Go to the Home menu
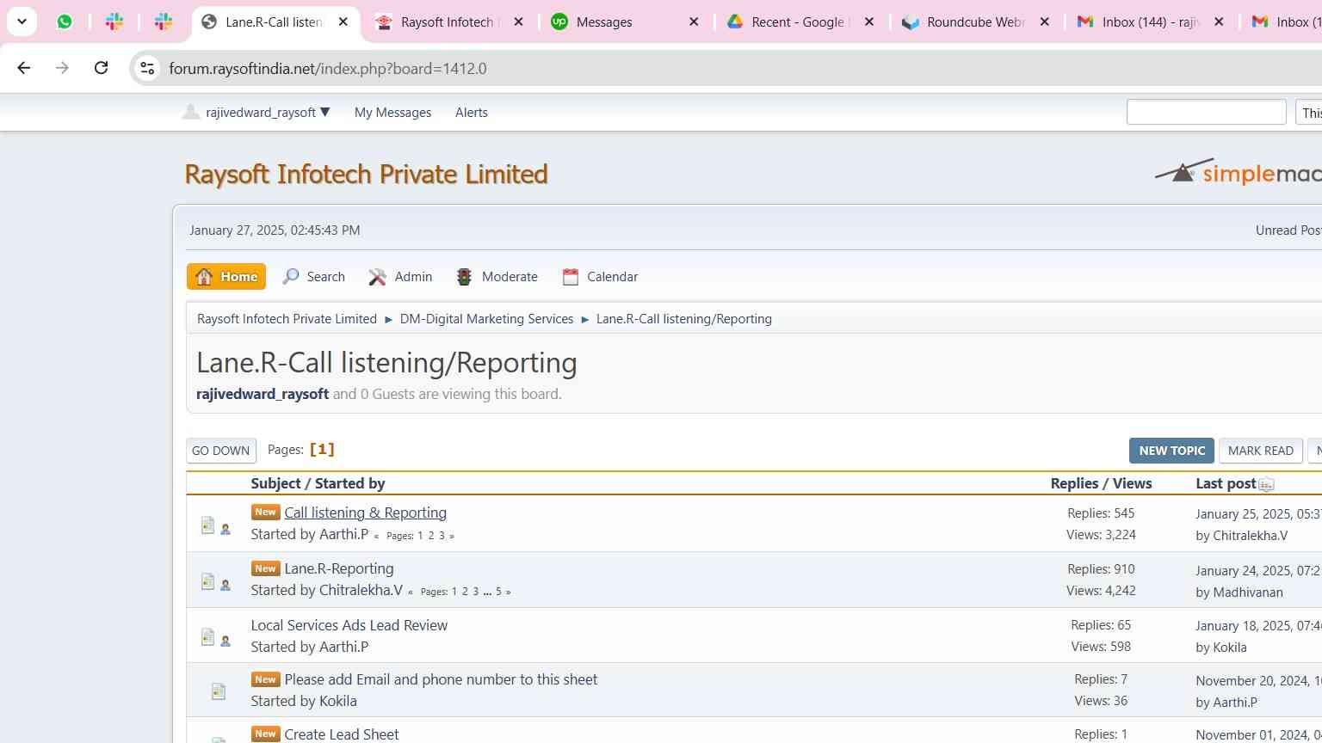 pos(226,277)
